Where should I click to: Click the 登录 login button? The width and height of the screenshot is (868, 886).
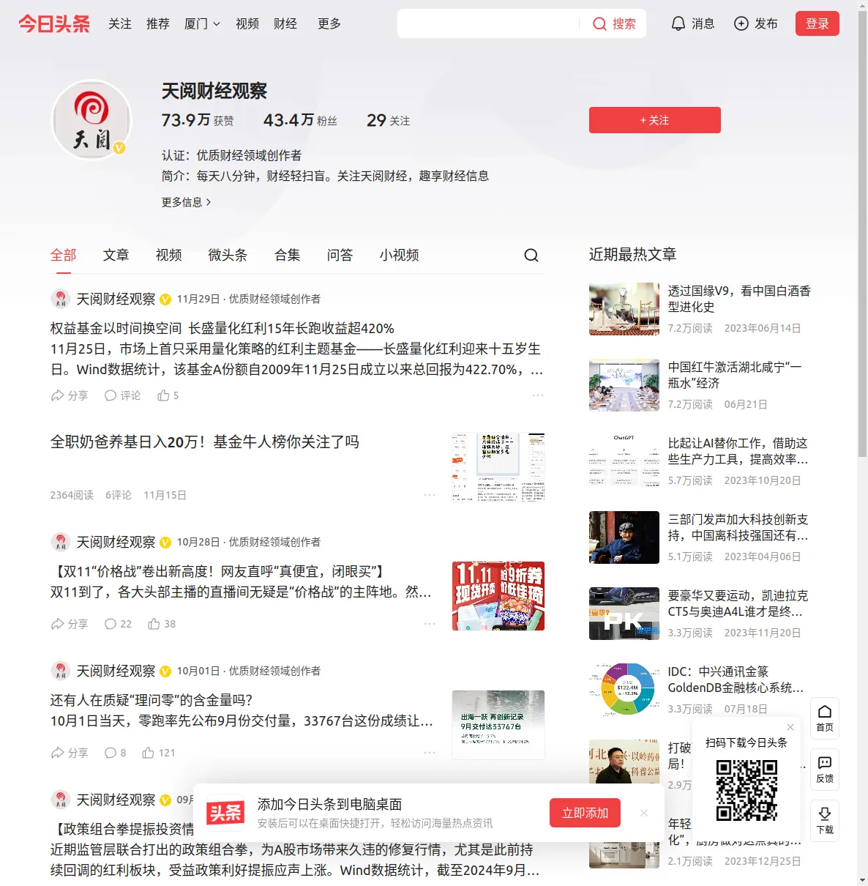click(x=818, y=23)
